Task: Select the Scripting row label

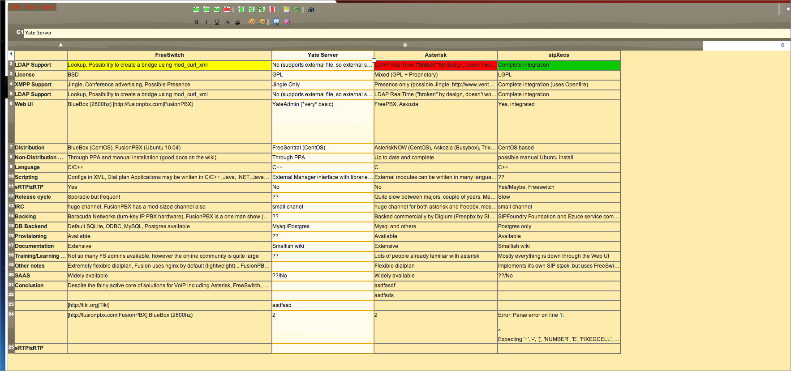Action: [41, 177]
